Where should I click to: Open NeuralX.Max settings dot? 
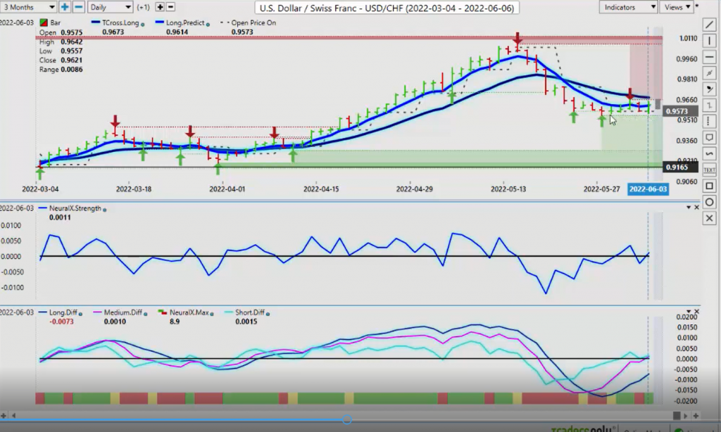click(x=211, y=313)
